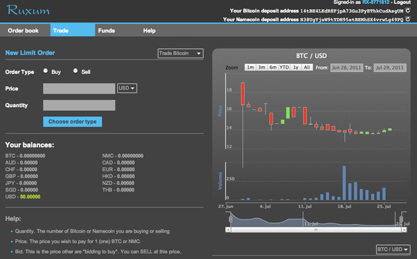Click the SGD - 0.00000 balance

pyautogui.click(x=22, y=190)
